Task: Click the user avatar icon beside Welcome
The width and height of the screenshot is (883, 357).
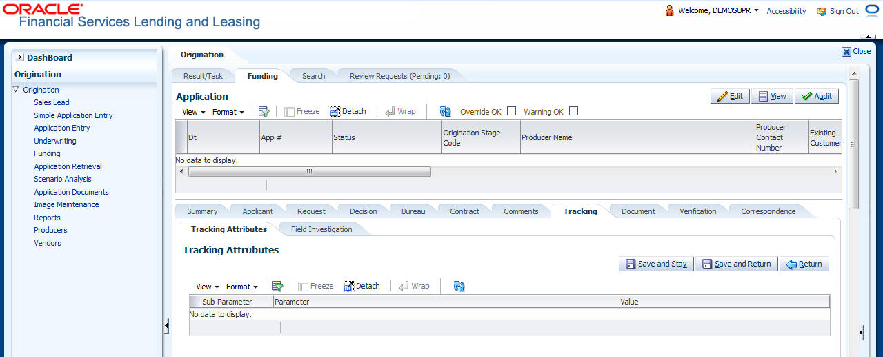Action: pos(669,10)
